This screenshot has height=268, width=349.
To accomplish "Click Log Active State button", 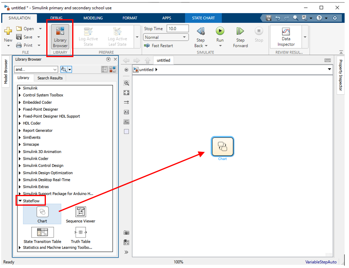I will (x=88, y=37).
